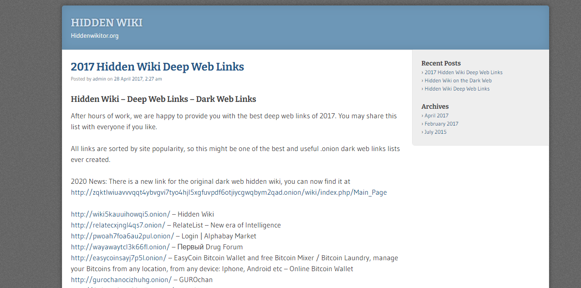Click the pwoah7foa6au2pul.onion link
Image resolution: width=581 pixels, height=288 pixels.
pos(122,236)
